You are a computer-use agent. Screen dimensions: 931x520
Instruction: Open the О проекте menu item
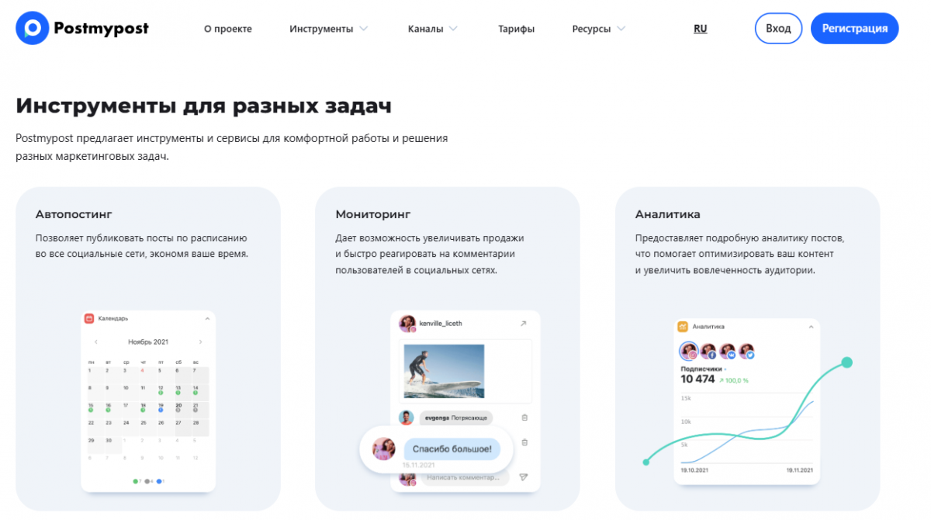(x=228, y=29)
